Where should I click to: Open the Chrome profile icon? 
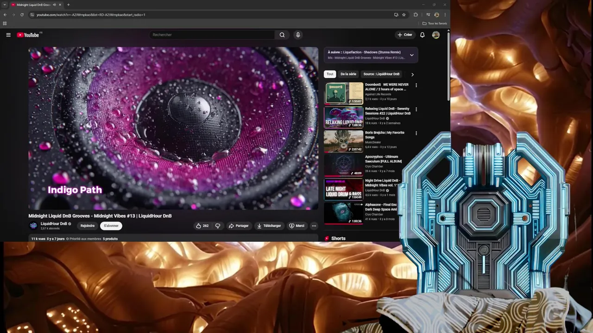tap(436, 15)
